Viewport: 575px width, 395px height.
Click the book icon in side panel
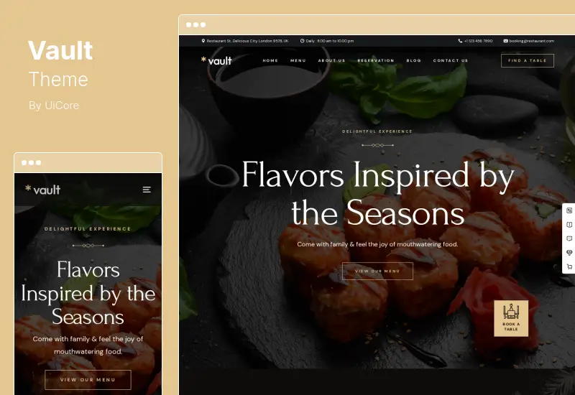[x=569, y=225]
